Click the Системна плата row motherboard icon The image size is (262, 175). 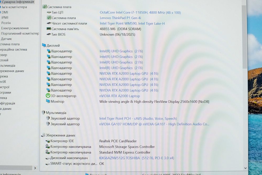(49, 18)
